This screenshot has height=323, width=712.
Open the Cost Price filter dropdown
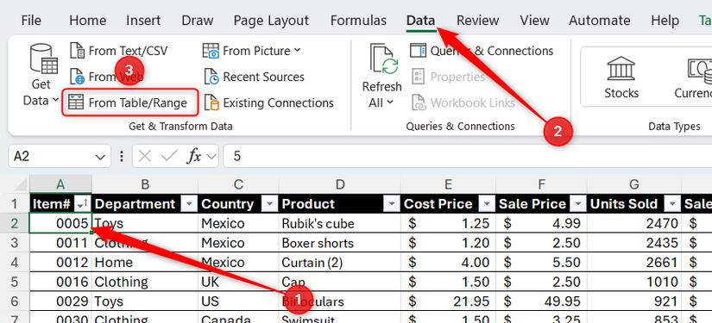[487, 204]
